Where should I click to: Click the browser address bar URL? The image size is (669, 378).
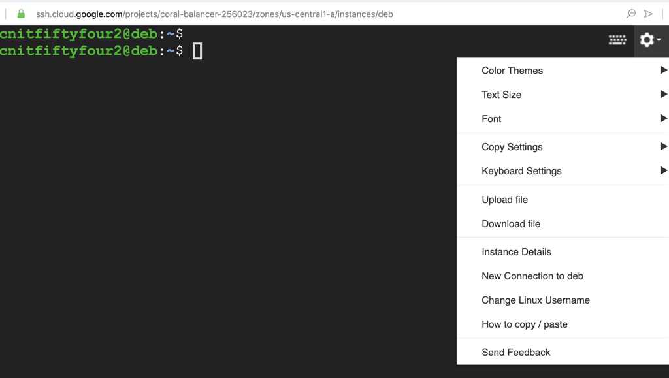tap(214, 14)
